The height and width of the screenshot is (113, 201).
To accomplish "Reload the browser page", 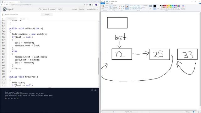I will [7, 5].
